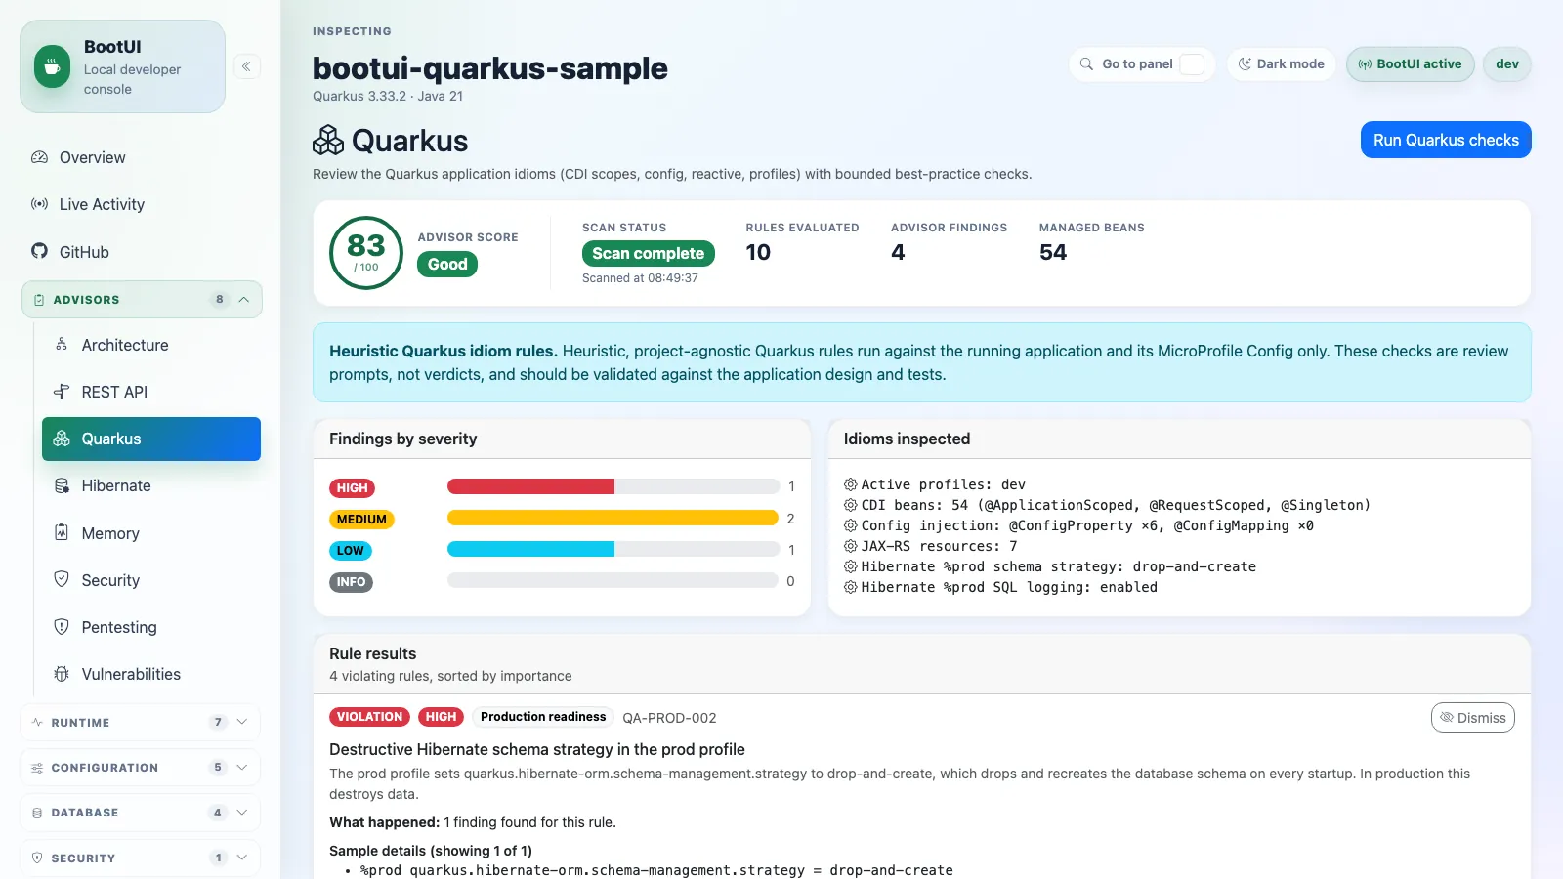The image size is (1563, 879).
Task: Click the Scan complete status badge
Action: coord(649,253)
